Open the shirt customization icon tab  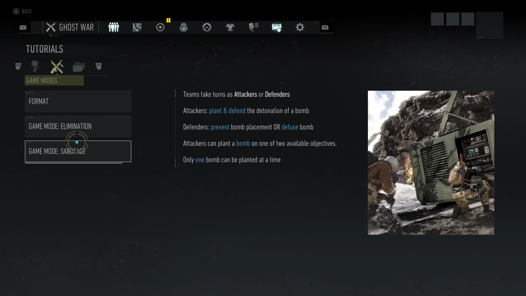[x=230, y=27]
